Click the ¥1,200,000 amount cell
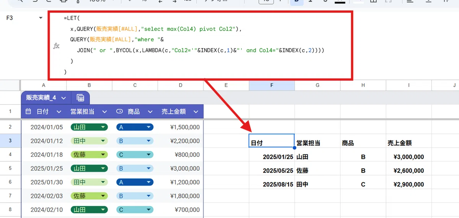459x218 pixels. (x=181, y=182)
